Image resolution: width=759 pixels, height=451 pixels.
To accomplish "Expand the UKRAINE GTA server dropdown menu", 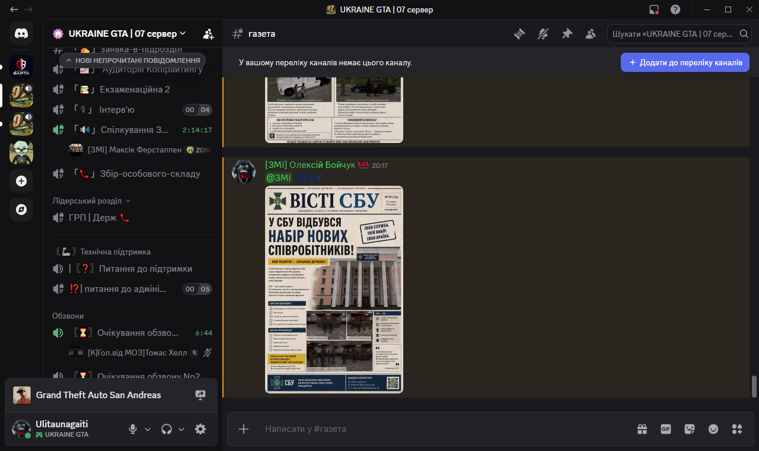I will [x=183, y=33].
